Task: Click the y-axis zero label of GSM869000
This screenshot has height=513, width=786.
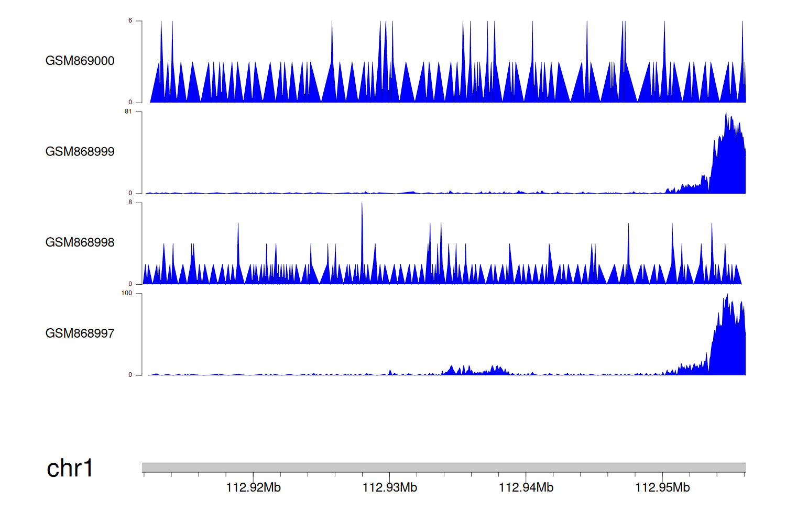Action: click(130, 103)
